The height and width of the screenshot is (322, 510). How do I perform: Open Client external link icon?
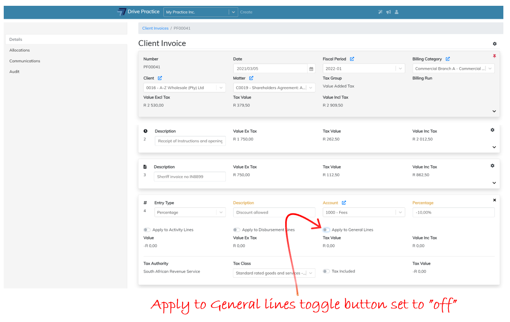pyautogui.click(x=160, y=78)
